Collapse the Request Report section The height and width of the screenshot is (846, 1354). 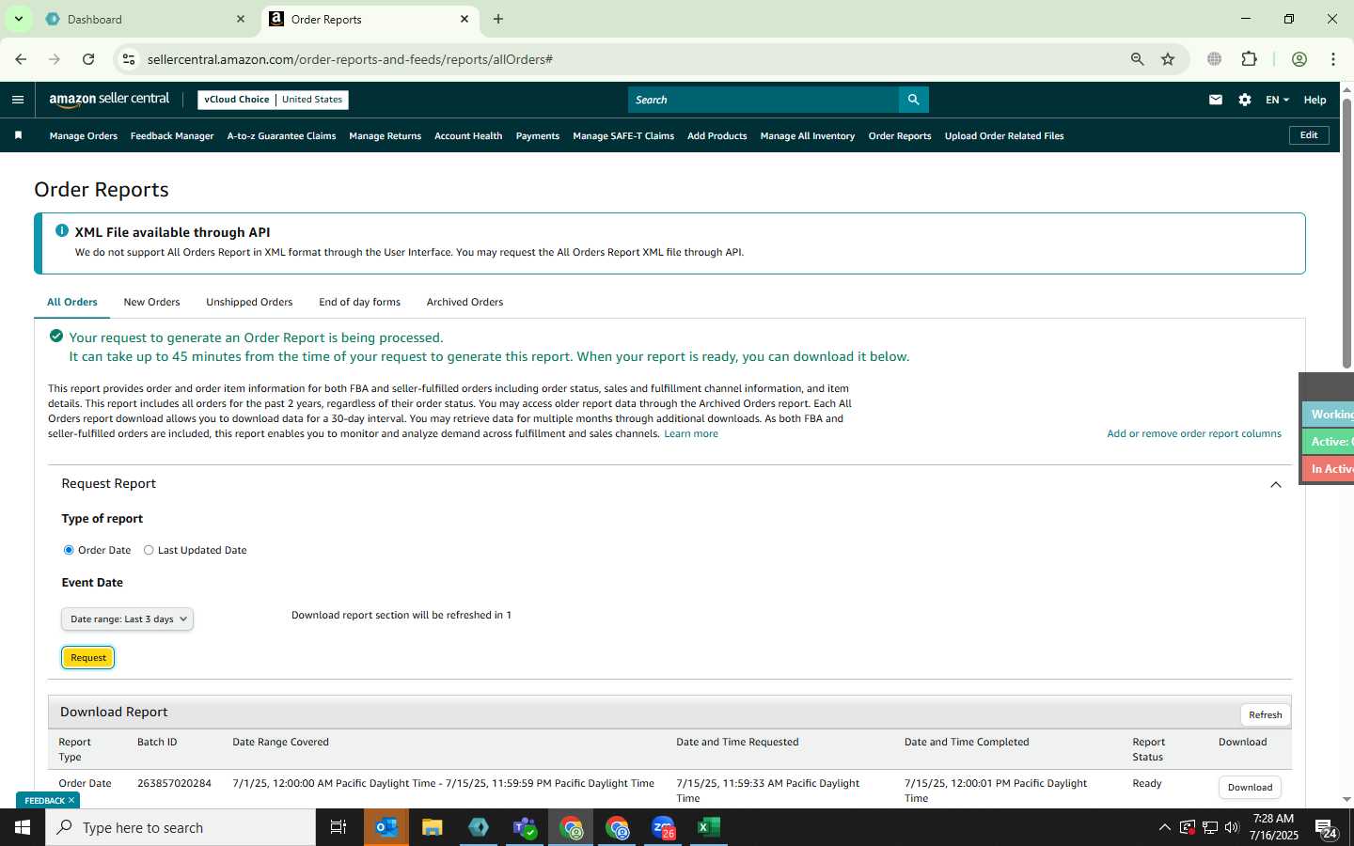1276,485
